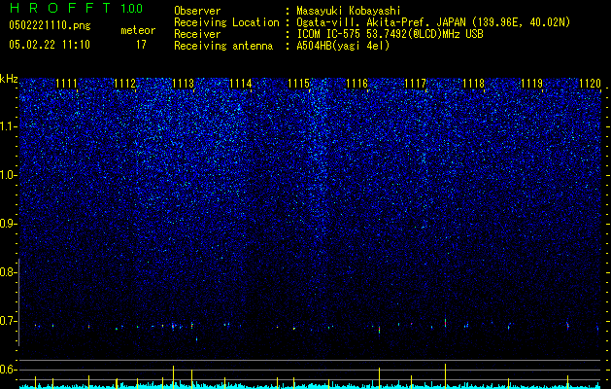
Task: Click the 1117 time axis label
Action: coord(416,84)
